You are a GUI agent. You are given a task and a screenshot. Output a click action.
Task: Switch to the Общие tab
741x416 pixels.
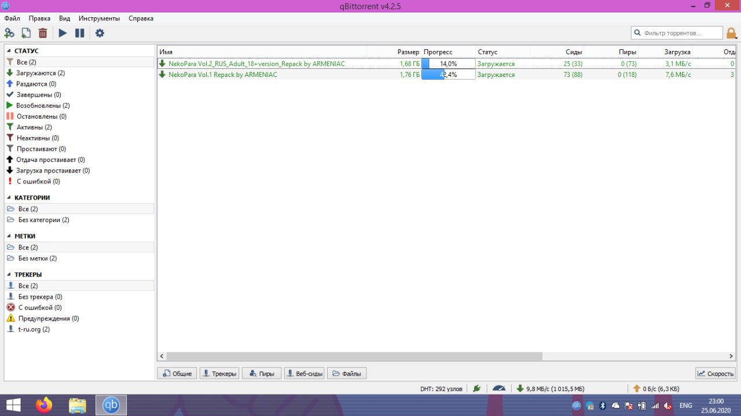177,374
